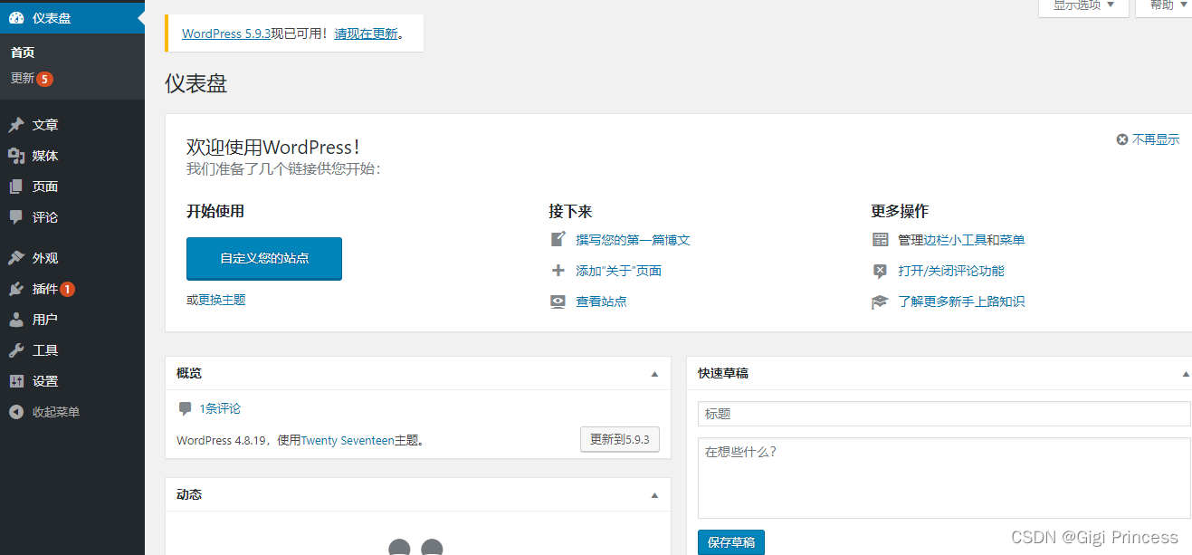Image resolution: width=1192 pixels, height=555 pixels.
Task: Open the 管理边栏小工具和菜单 link
Action: (x=961, y=240)
